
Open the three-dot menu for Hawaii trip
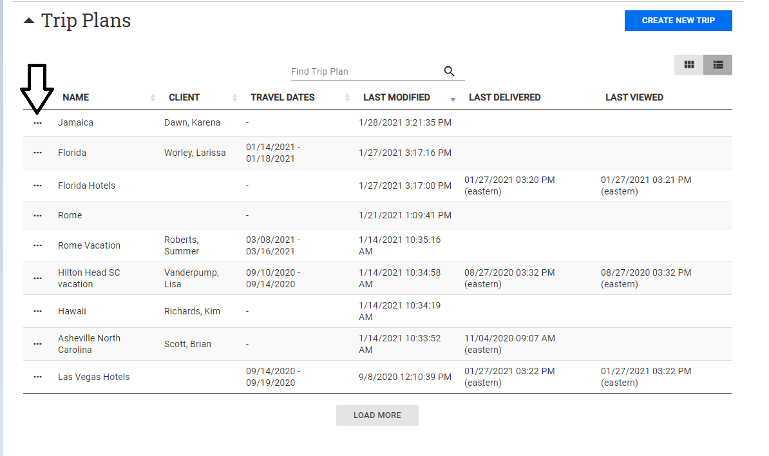tap(37, 311)
